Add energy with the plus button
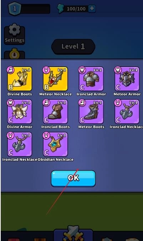Screen dimensions: 143x241 click(92, 9)
